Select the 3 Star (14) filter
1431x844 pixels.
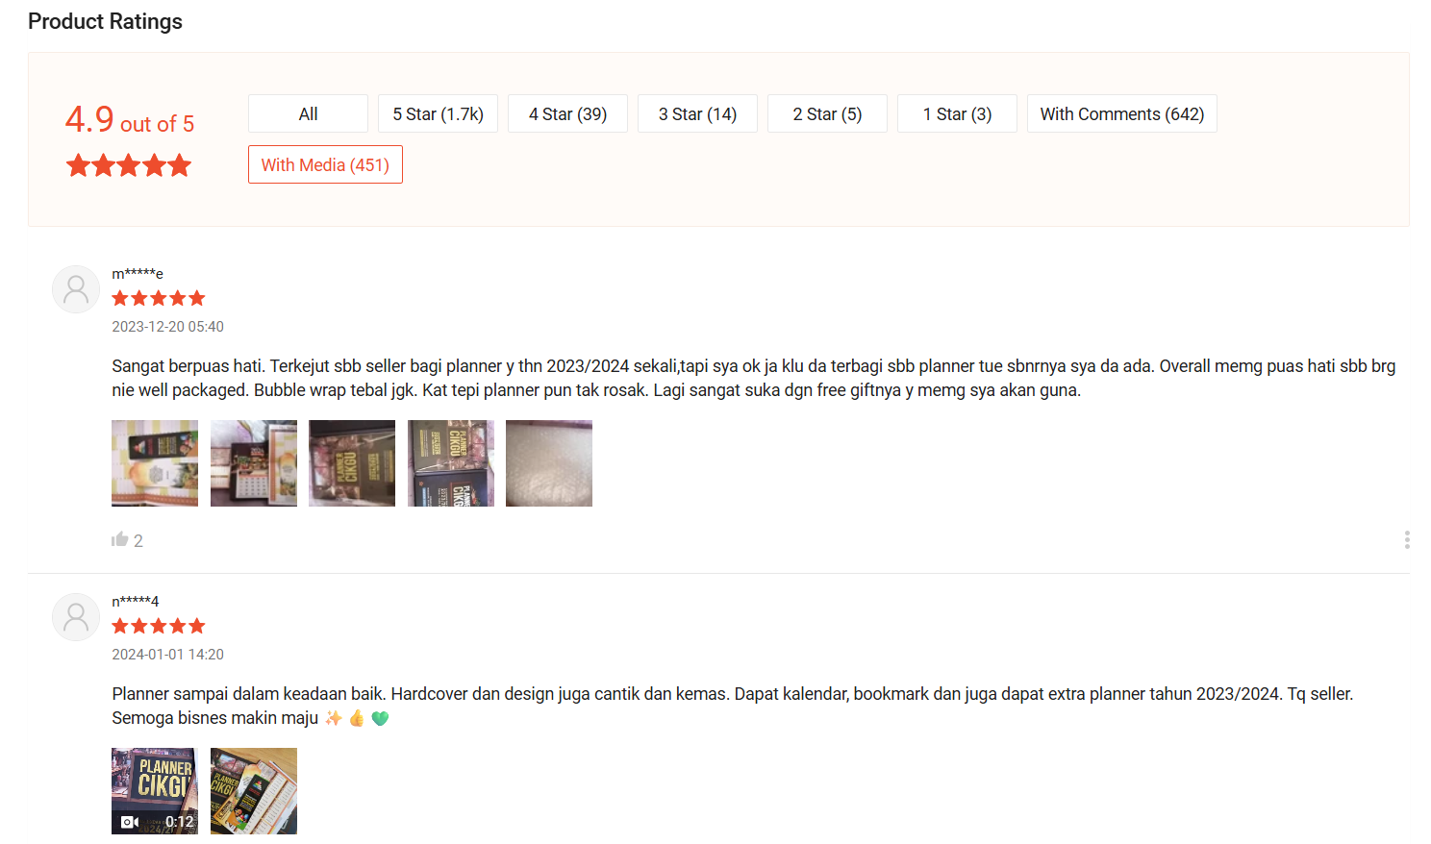tap(697, 113)
